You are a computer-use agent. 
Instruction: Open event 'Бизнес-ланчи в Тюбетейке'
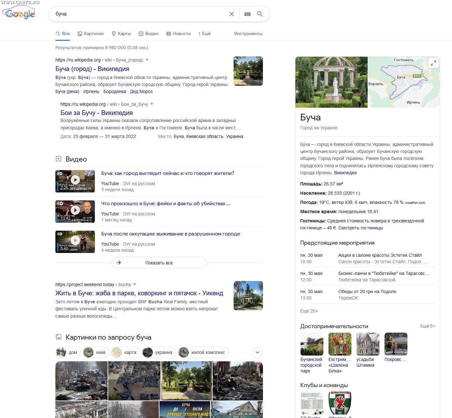[x=368, y=277]
